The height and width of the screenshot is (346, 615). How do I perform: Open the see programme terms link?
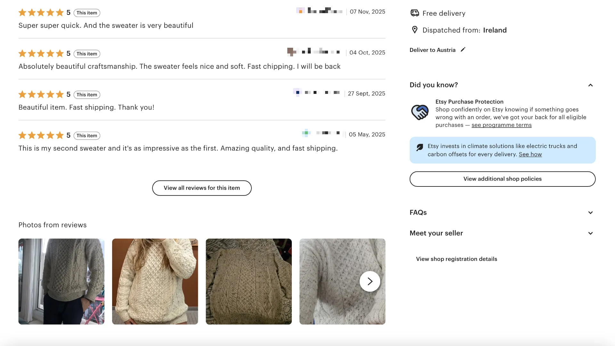[501, 125]
